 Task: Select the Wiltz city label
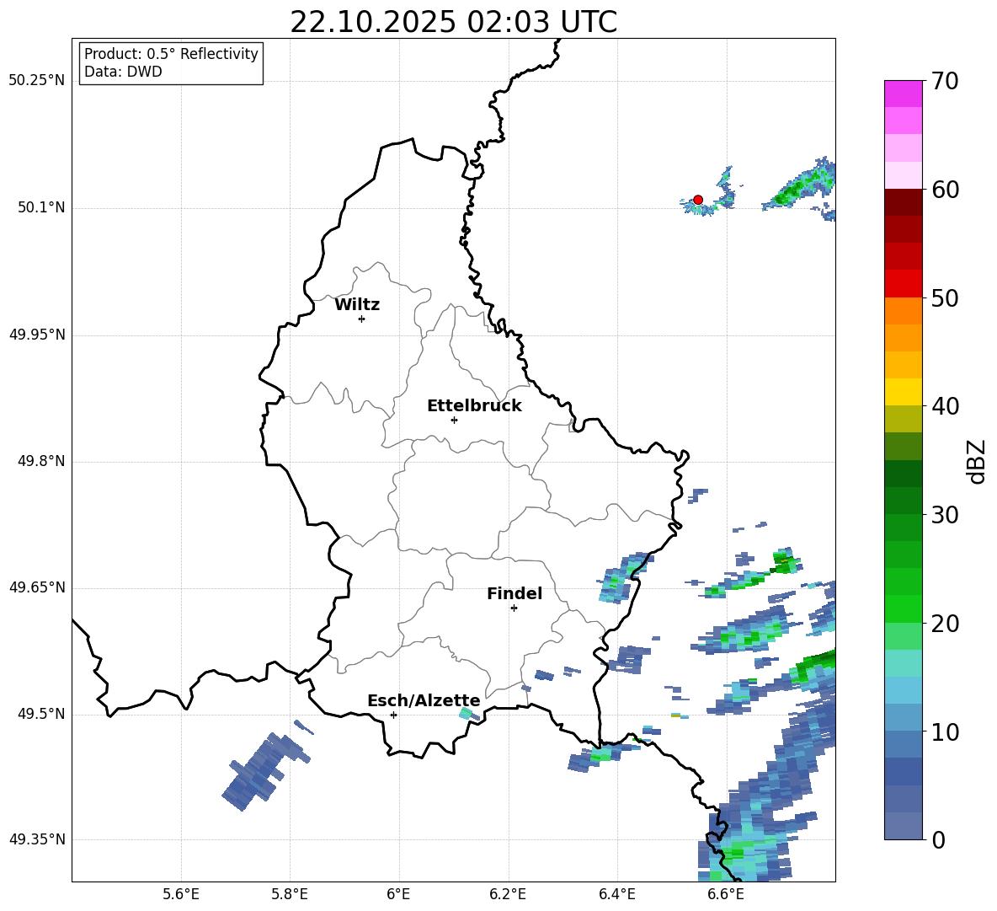pyautogui.click(x=357, y=305)
